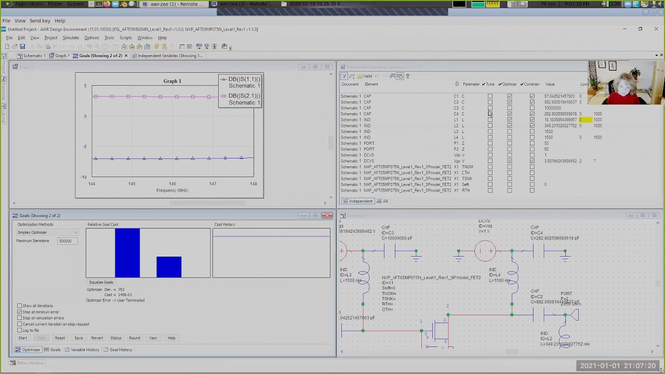Click the Start optimizer button
665x374 pixels.
(22, 338)
